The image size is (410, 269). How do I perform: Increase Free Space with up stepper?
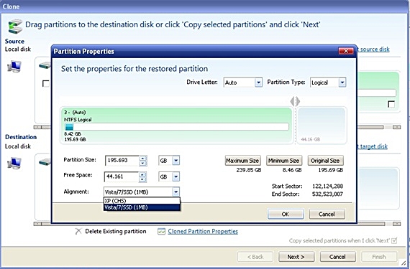(142, 174)
